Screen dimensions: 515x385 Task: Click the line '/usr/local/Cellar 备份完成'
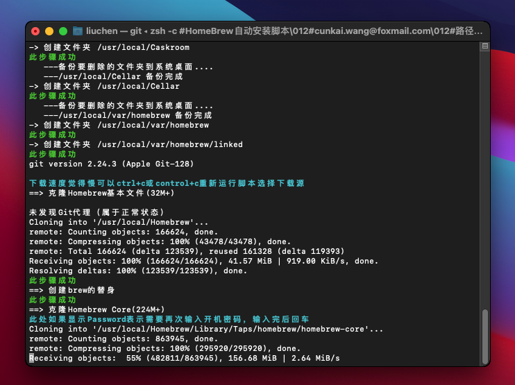pos(113,76)
